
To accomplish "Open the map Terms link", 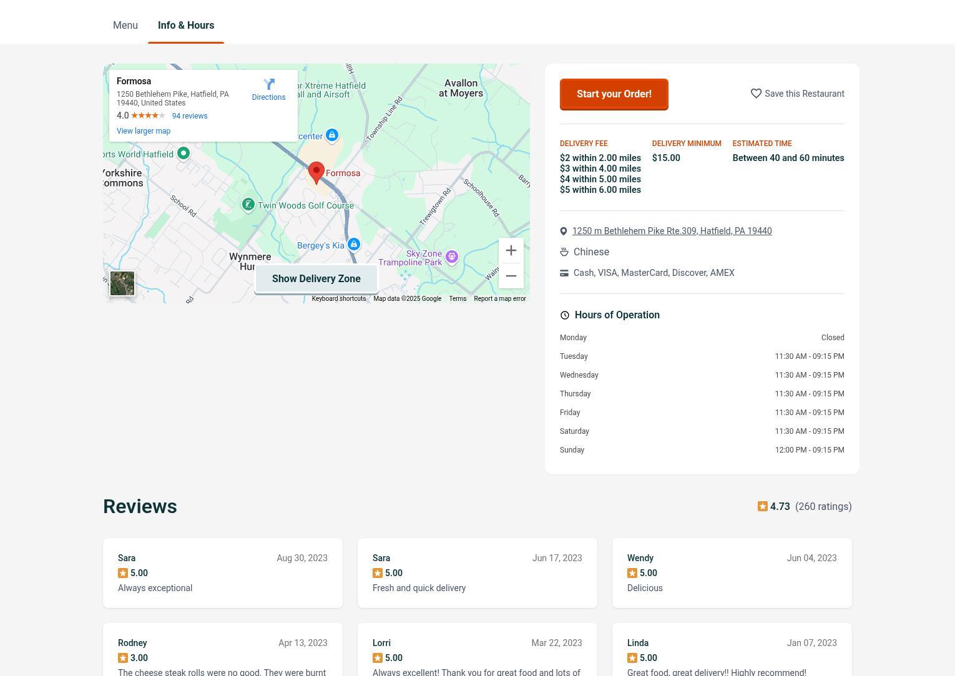I will (x=458, y=299).
